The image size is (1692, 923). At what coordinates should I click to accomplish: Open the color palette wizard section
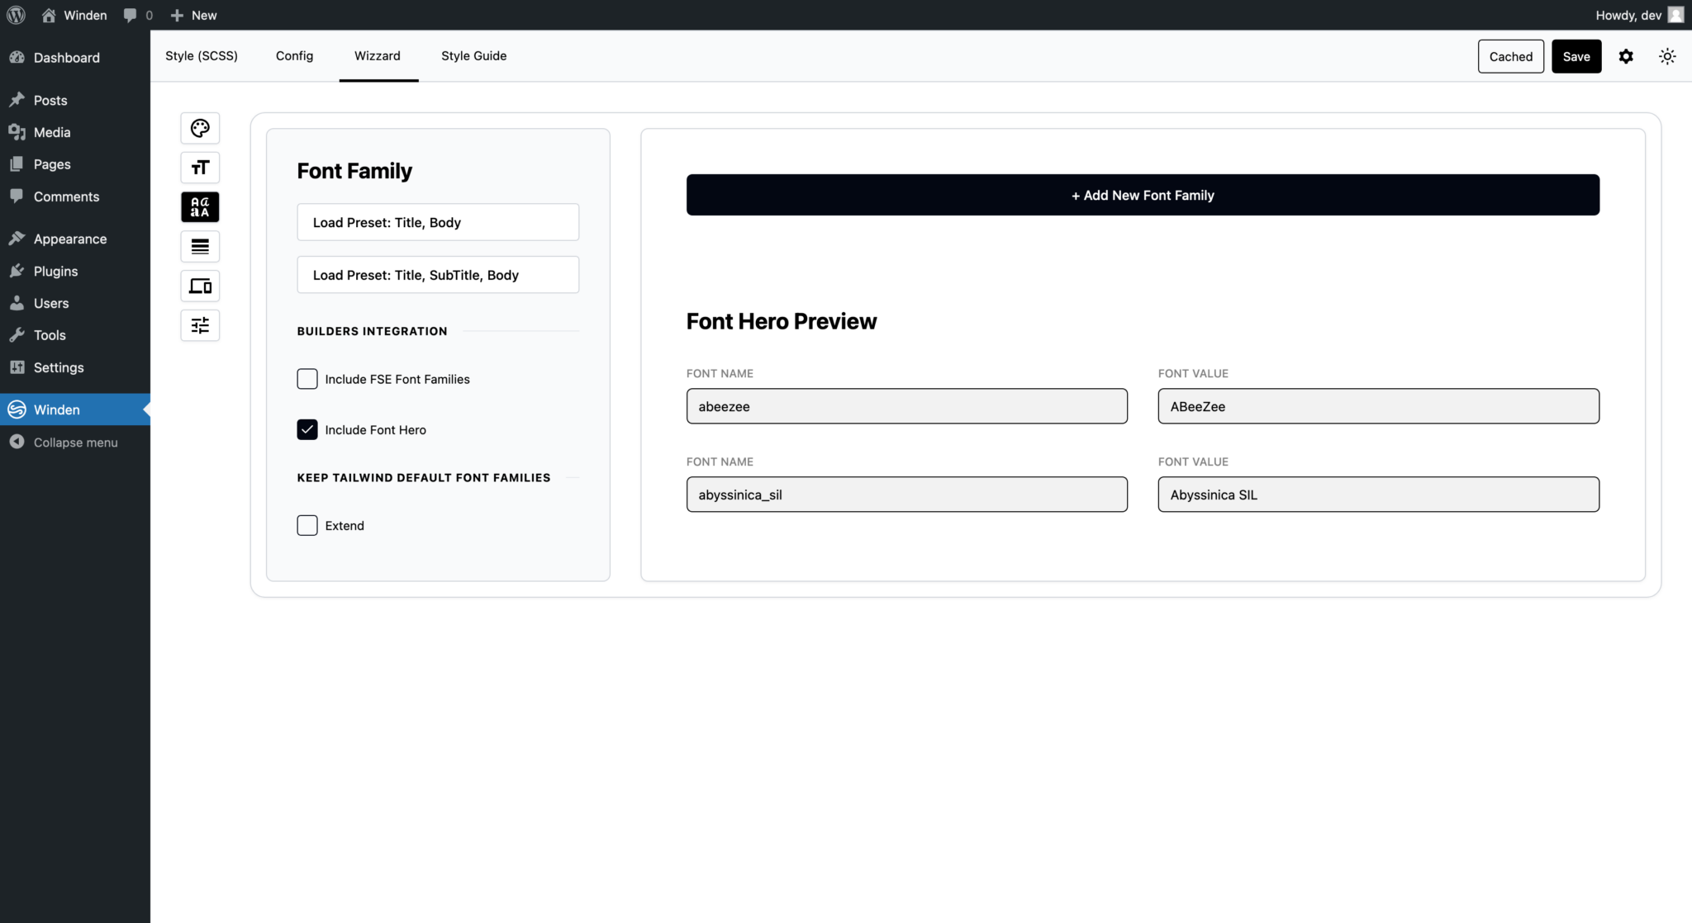pyautogui.click(x=200, y=128)
